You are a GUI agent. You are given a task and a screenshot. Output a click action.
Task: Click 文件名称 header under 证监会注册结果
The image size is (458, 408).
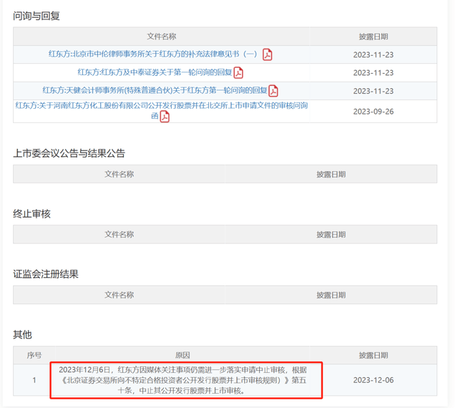(x=120, y=295)
